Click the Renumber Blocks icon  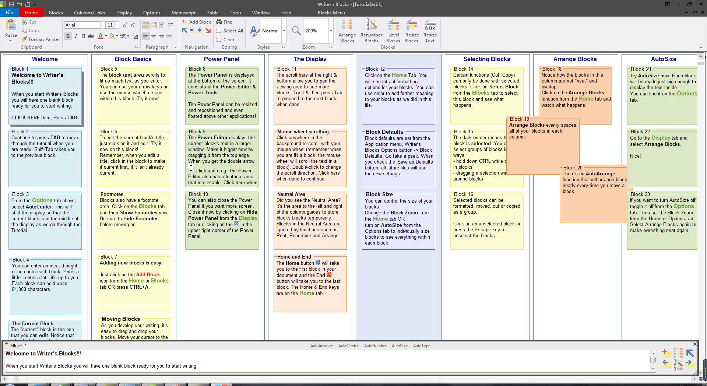click(371, 31)
